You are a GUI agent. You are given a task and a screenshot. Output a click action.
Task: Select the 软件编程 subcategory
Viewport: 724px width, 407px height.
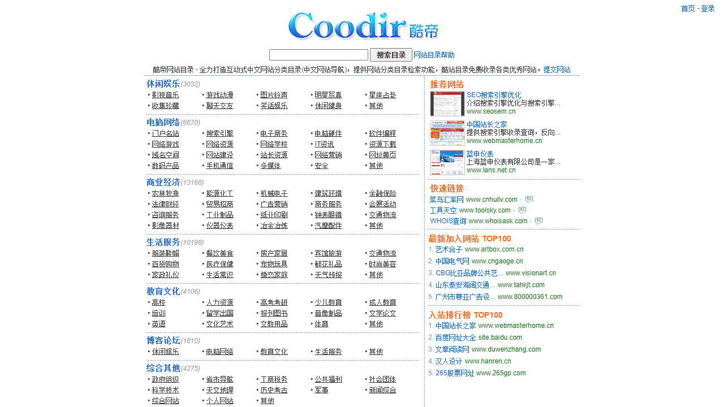382,133
